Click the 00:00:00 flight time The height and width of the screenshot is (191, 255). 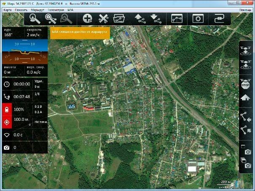[22, 84]
